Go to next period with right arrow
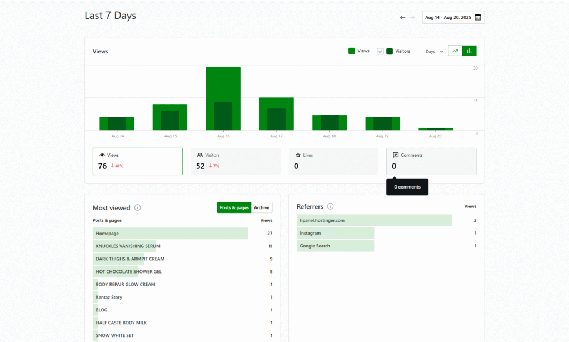Screen dimensions: 569x342 coord(412,17)
